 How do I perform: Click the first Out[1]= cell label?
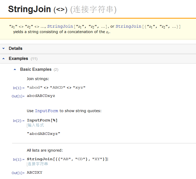[18, 96]
